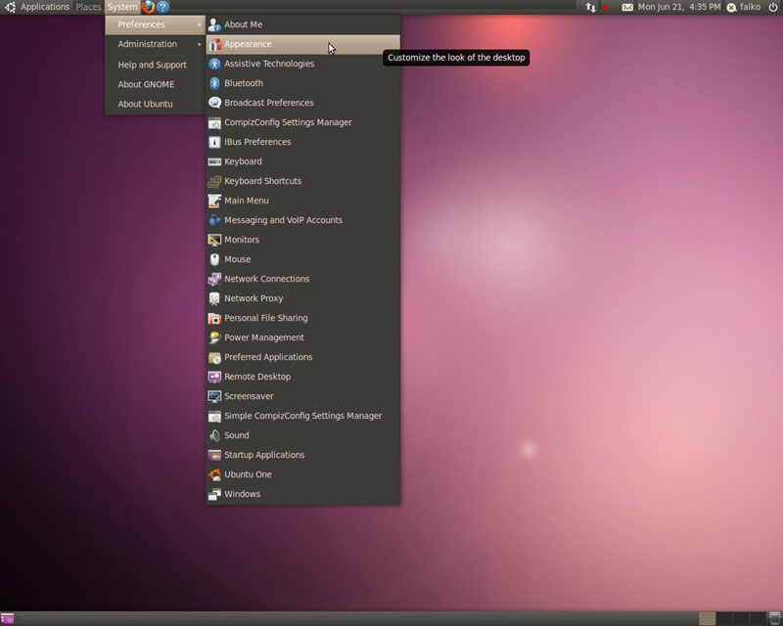Image resolution: width=783 pixels, height=626 pixels.
Task: Click the Simple CompizConfig Settings Manager icon
Action: (214, 416)
